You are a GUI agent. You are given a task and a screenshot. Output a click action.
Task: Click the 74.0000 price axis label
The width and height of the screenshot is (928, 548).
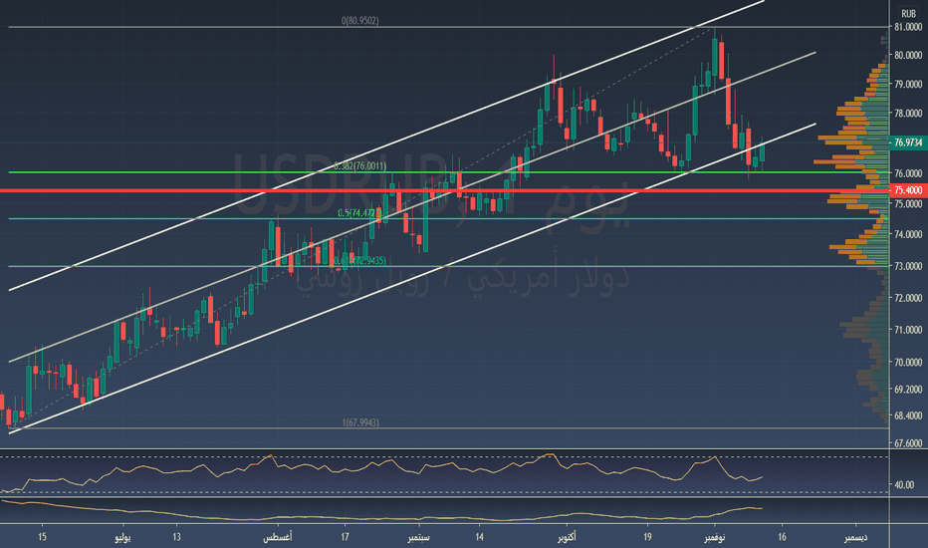[x=908, y=234]
